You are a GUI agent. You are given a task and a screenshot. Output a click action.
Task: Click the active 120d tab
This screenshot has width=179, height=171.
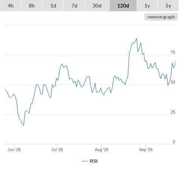(x=123, y=6)
